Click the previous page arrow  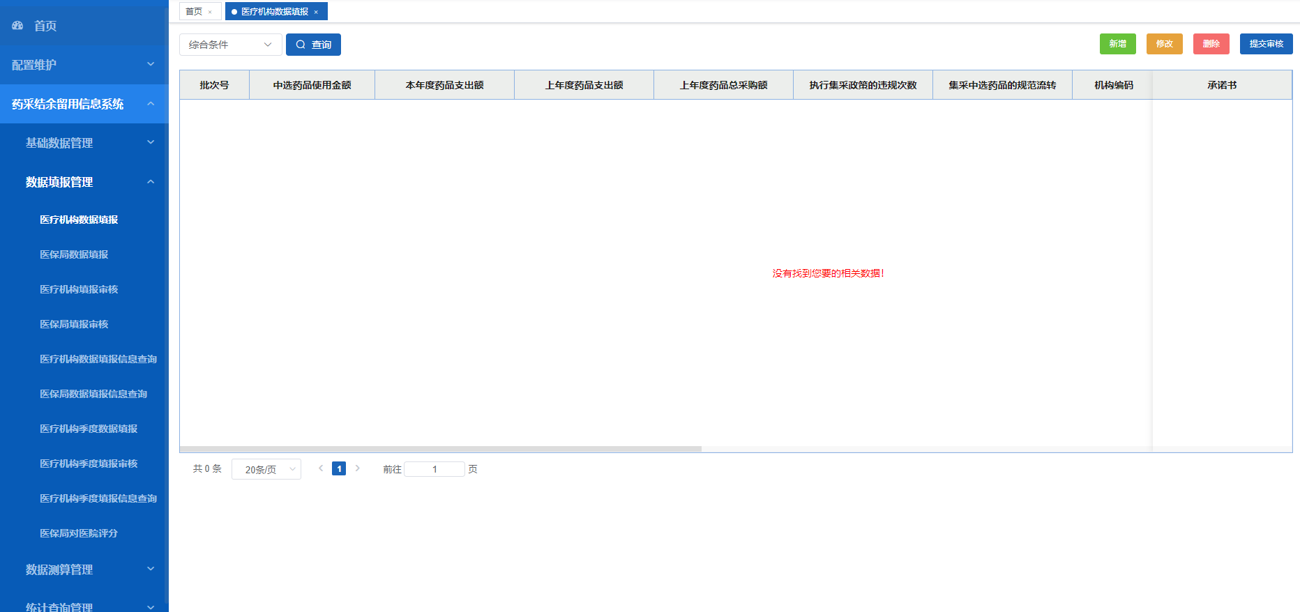(x=321, y=468)
